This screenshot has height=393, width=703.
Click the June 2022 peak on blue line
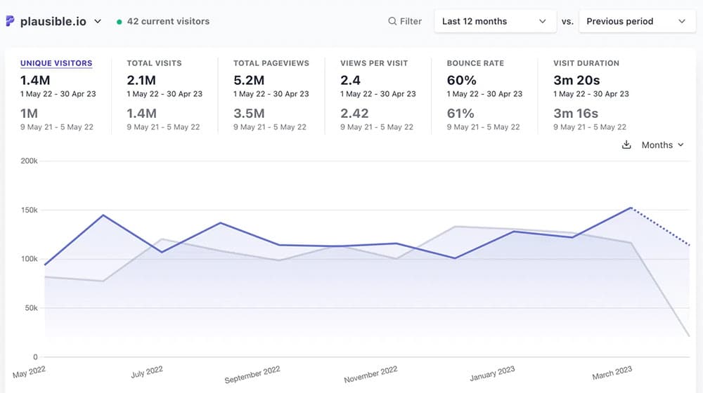103,215
